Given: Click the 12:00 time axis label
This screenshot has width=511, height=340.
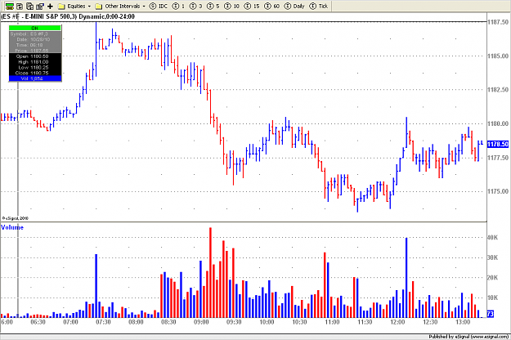Looking at the screenshot, I should coord(397,322).
